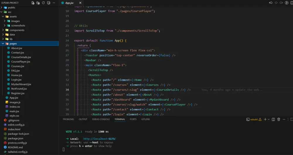Open the localhost:5173 link in terminal
The height and width of the screenshot is (155, 293).
[100, 139]
